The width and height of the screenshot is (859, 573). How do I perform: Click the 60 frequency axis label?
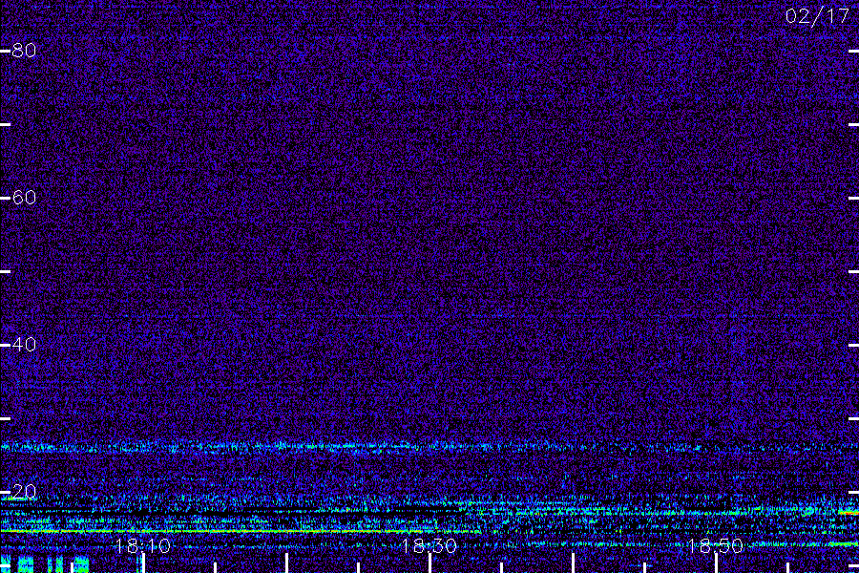(x=24, y=198)
